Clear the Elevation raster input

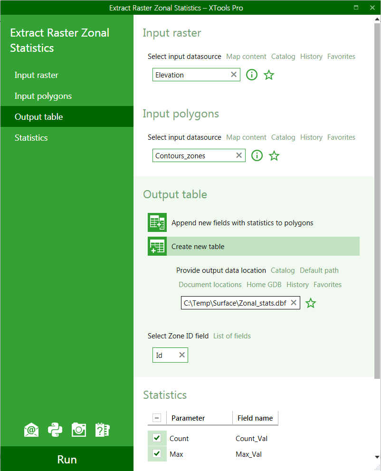[234, 75]
